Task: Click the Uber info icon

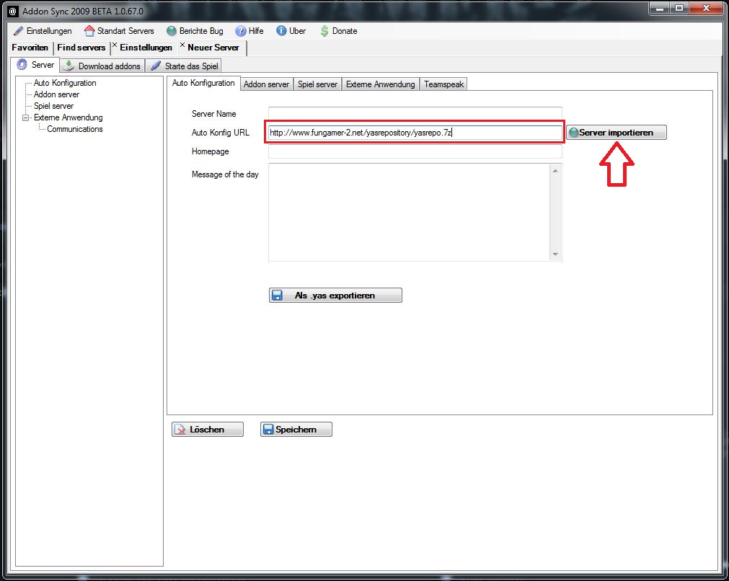Action: tap(281, 31)
